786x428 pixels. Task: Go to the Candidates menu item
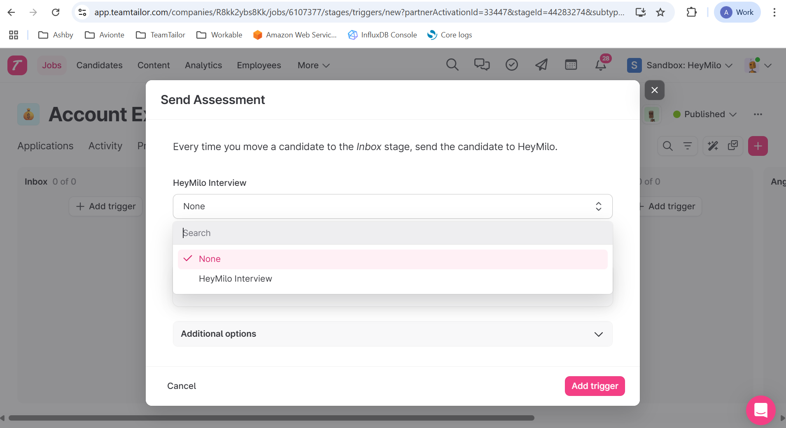[x=99, y=65]
